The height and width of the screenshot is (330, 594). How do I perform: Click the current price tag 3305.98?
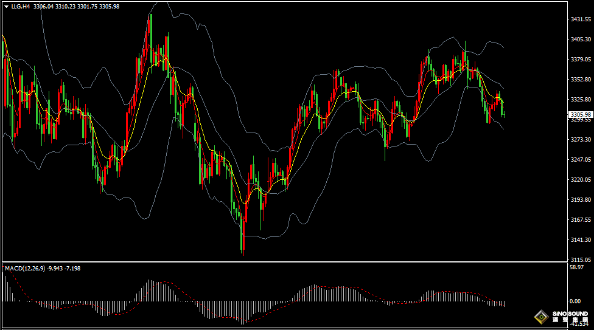(x=581, y=114)
